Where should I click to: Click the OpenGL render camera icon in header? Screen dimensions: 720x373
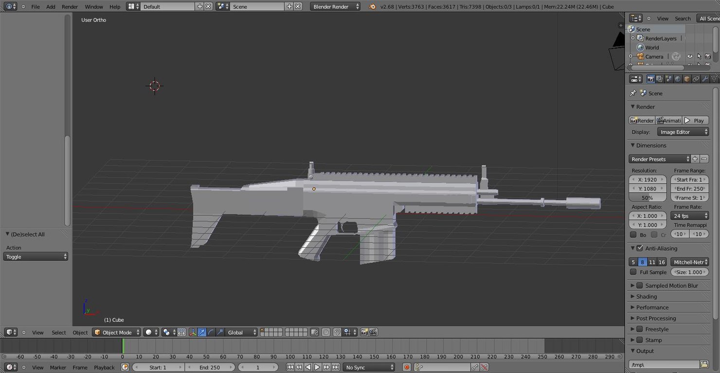364,332
